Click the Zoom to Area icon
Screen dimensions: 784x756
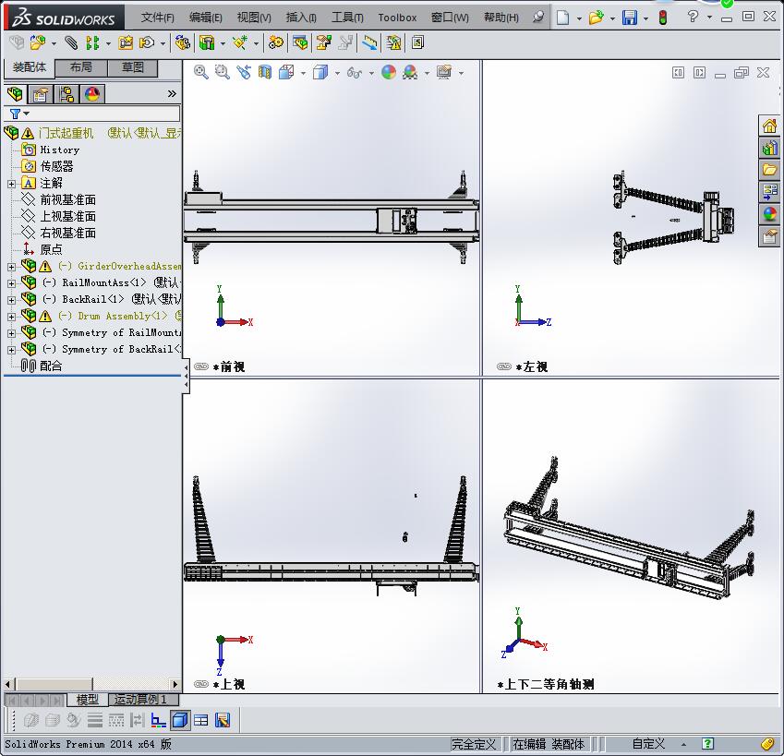tap(222, 72)
